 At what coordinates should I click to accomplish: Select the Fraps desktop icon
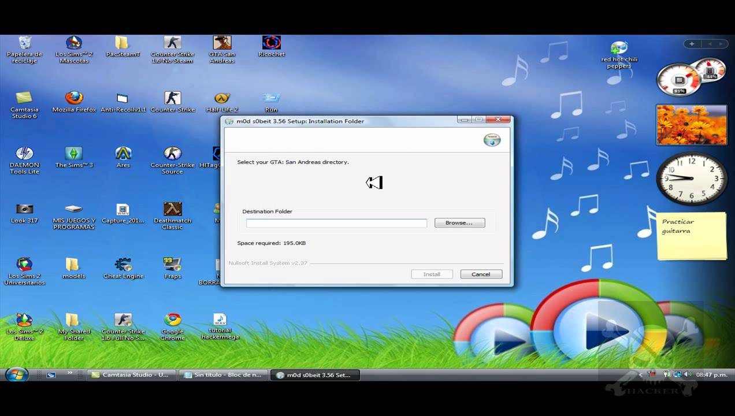click(172, 269)
